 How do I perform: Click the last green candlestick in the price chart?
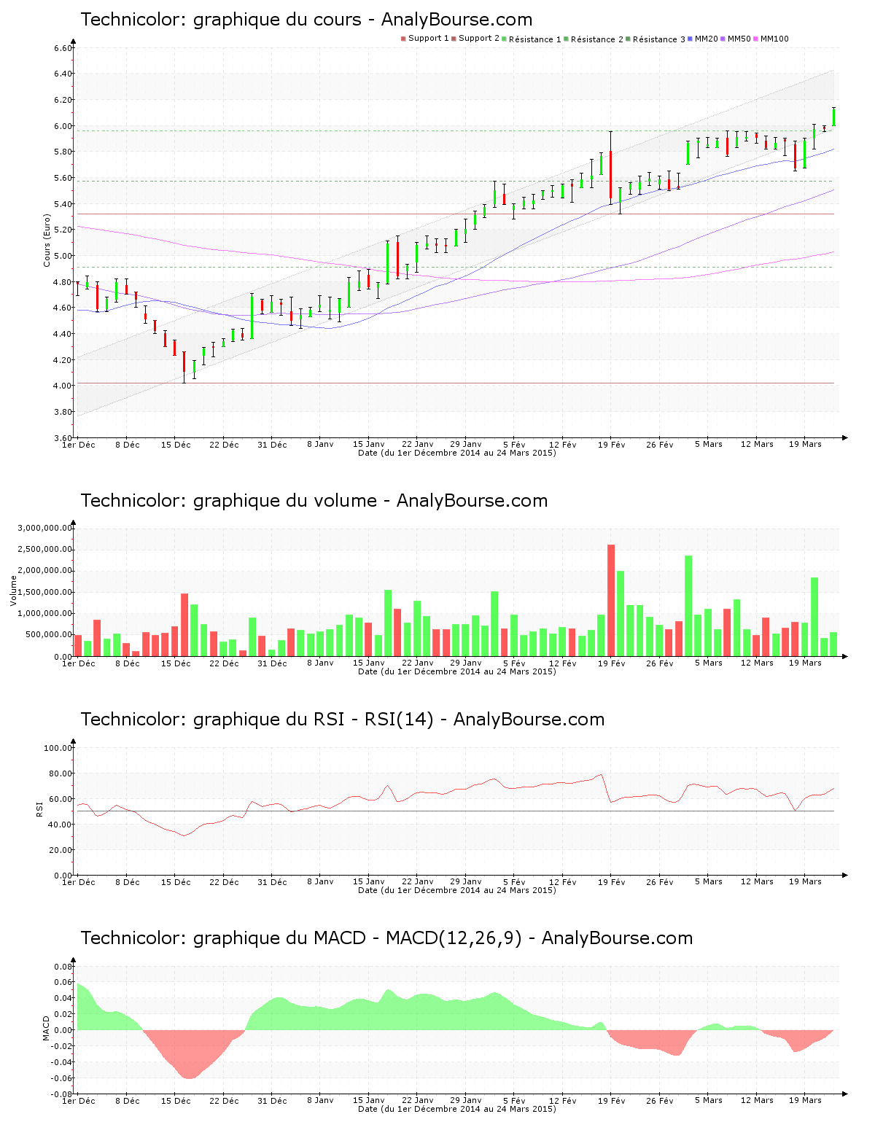(x=833, y=117)
